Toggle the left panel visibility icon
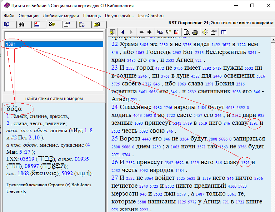Screen dimensions: 275x212 (112, 32)
